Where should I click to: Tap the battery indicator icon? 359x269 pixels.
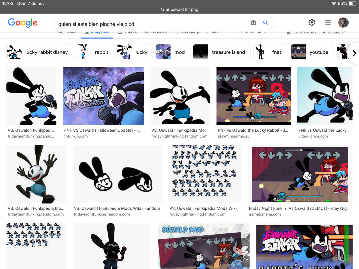click(x=352, y=3)
